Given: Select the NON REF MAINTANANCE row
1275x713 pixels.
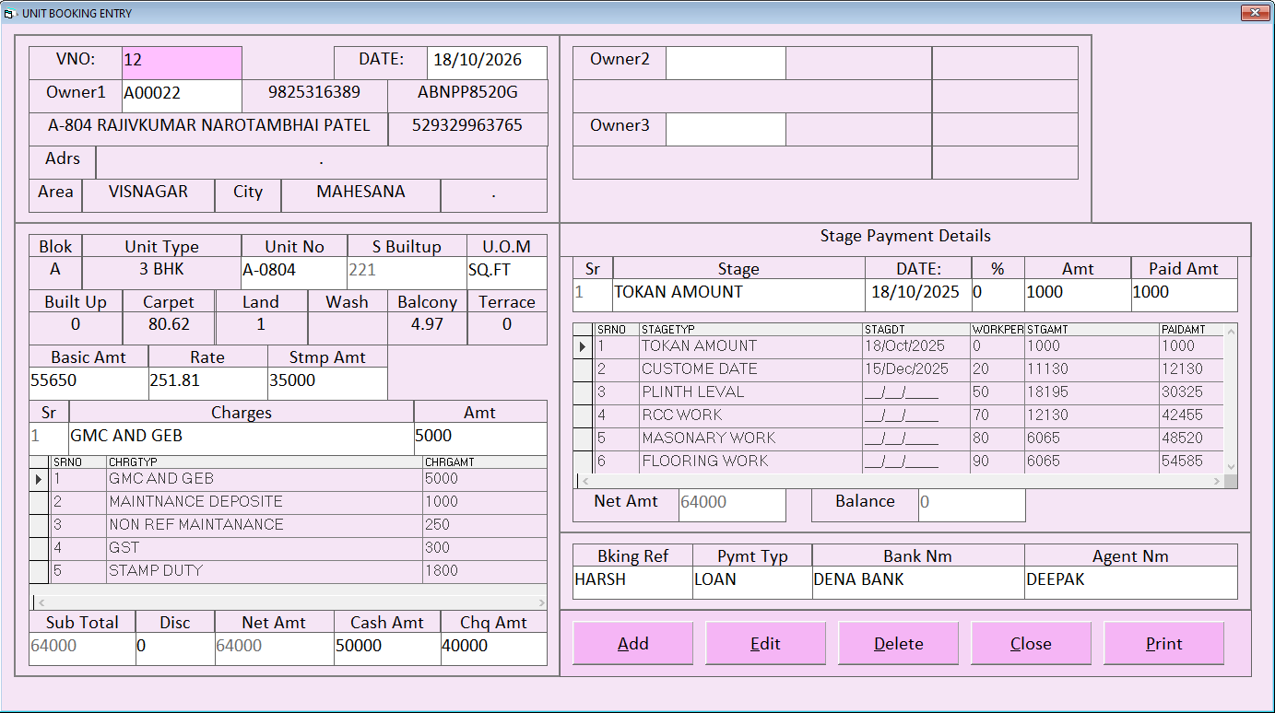Looking at the screenshot, I should click(288, 525).
